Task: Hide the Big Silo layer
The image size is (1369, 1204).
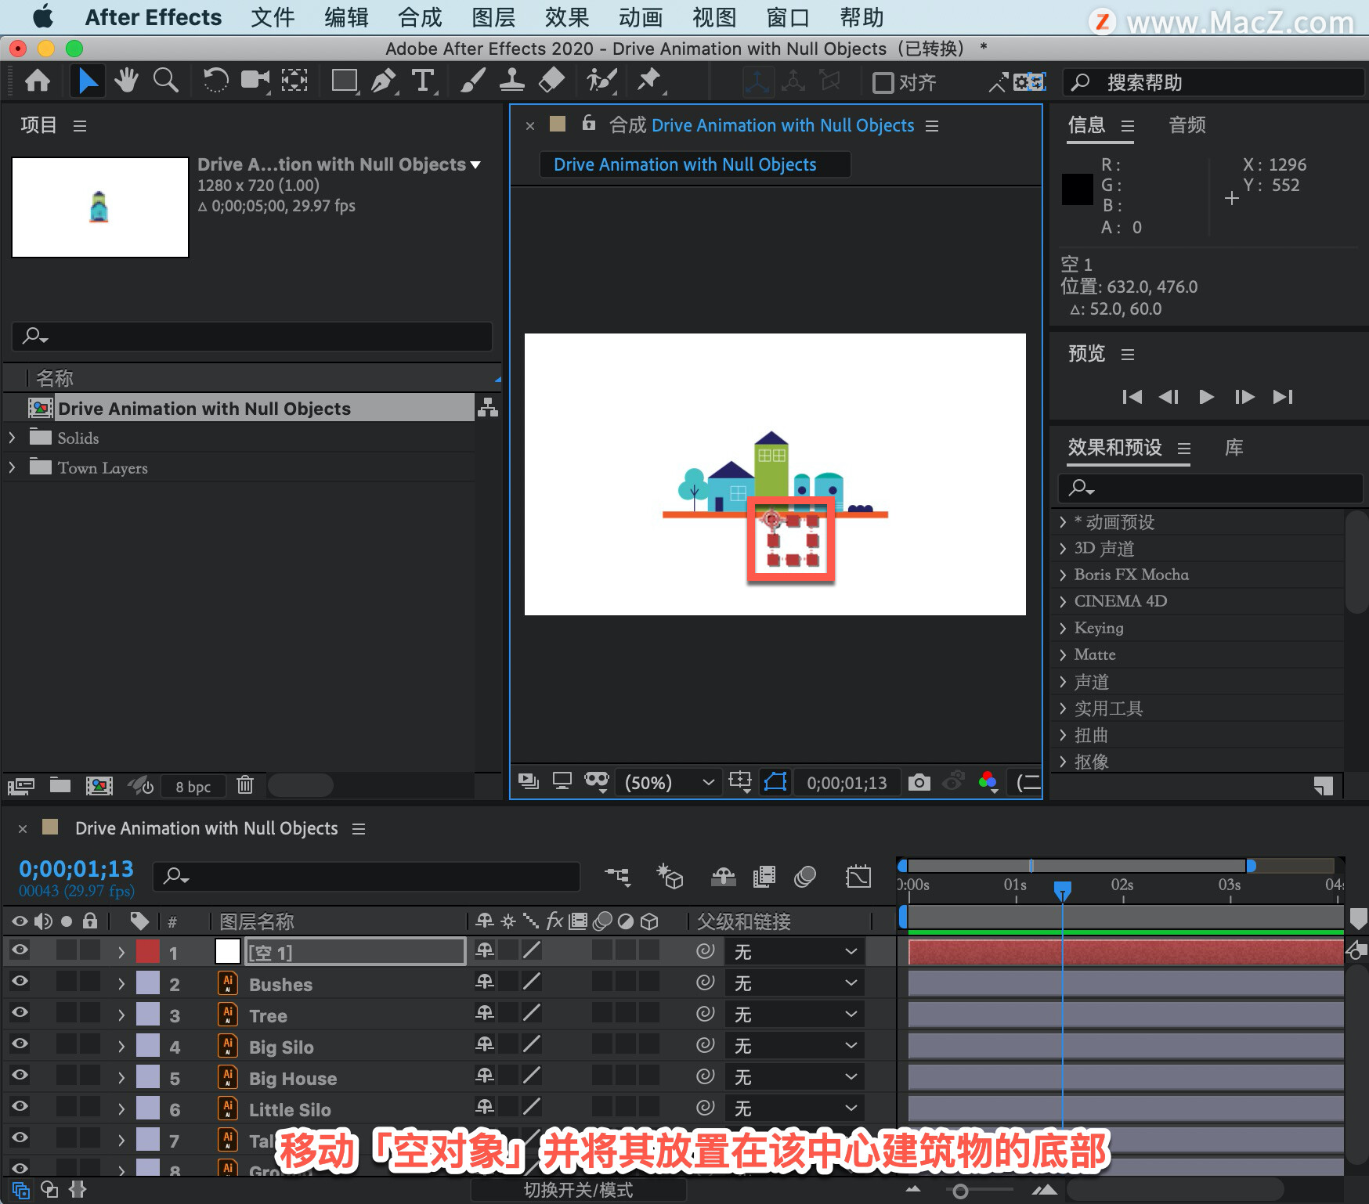Action: (x=20, y=1044)
